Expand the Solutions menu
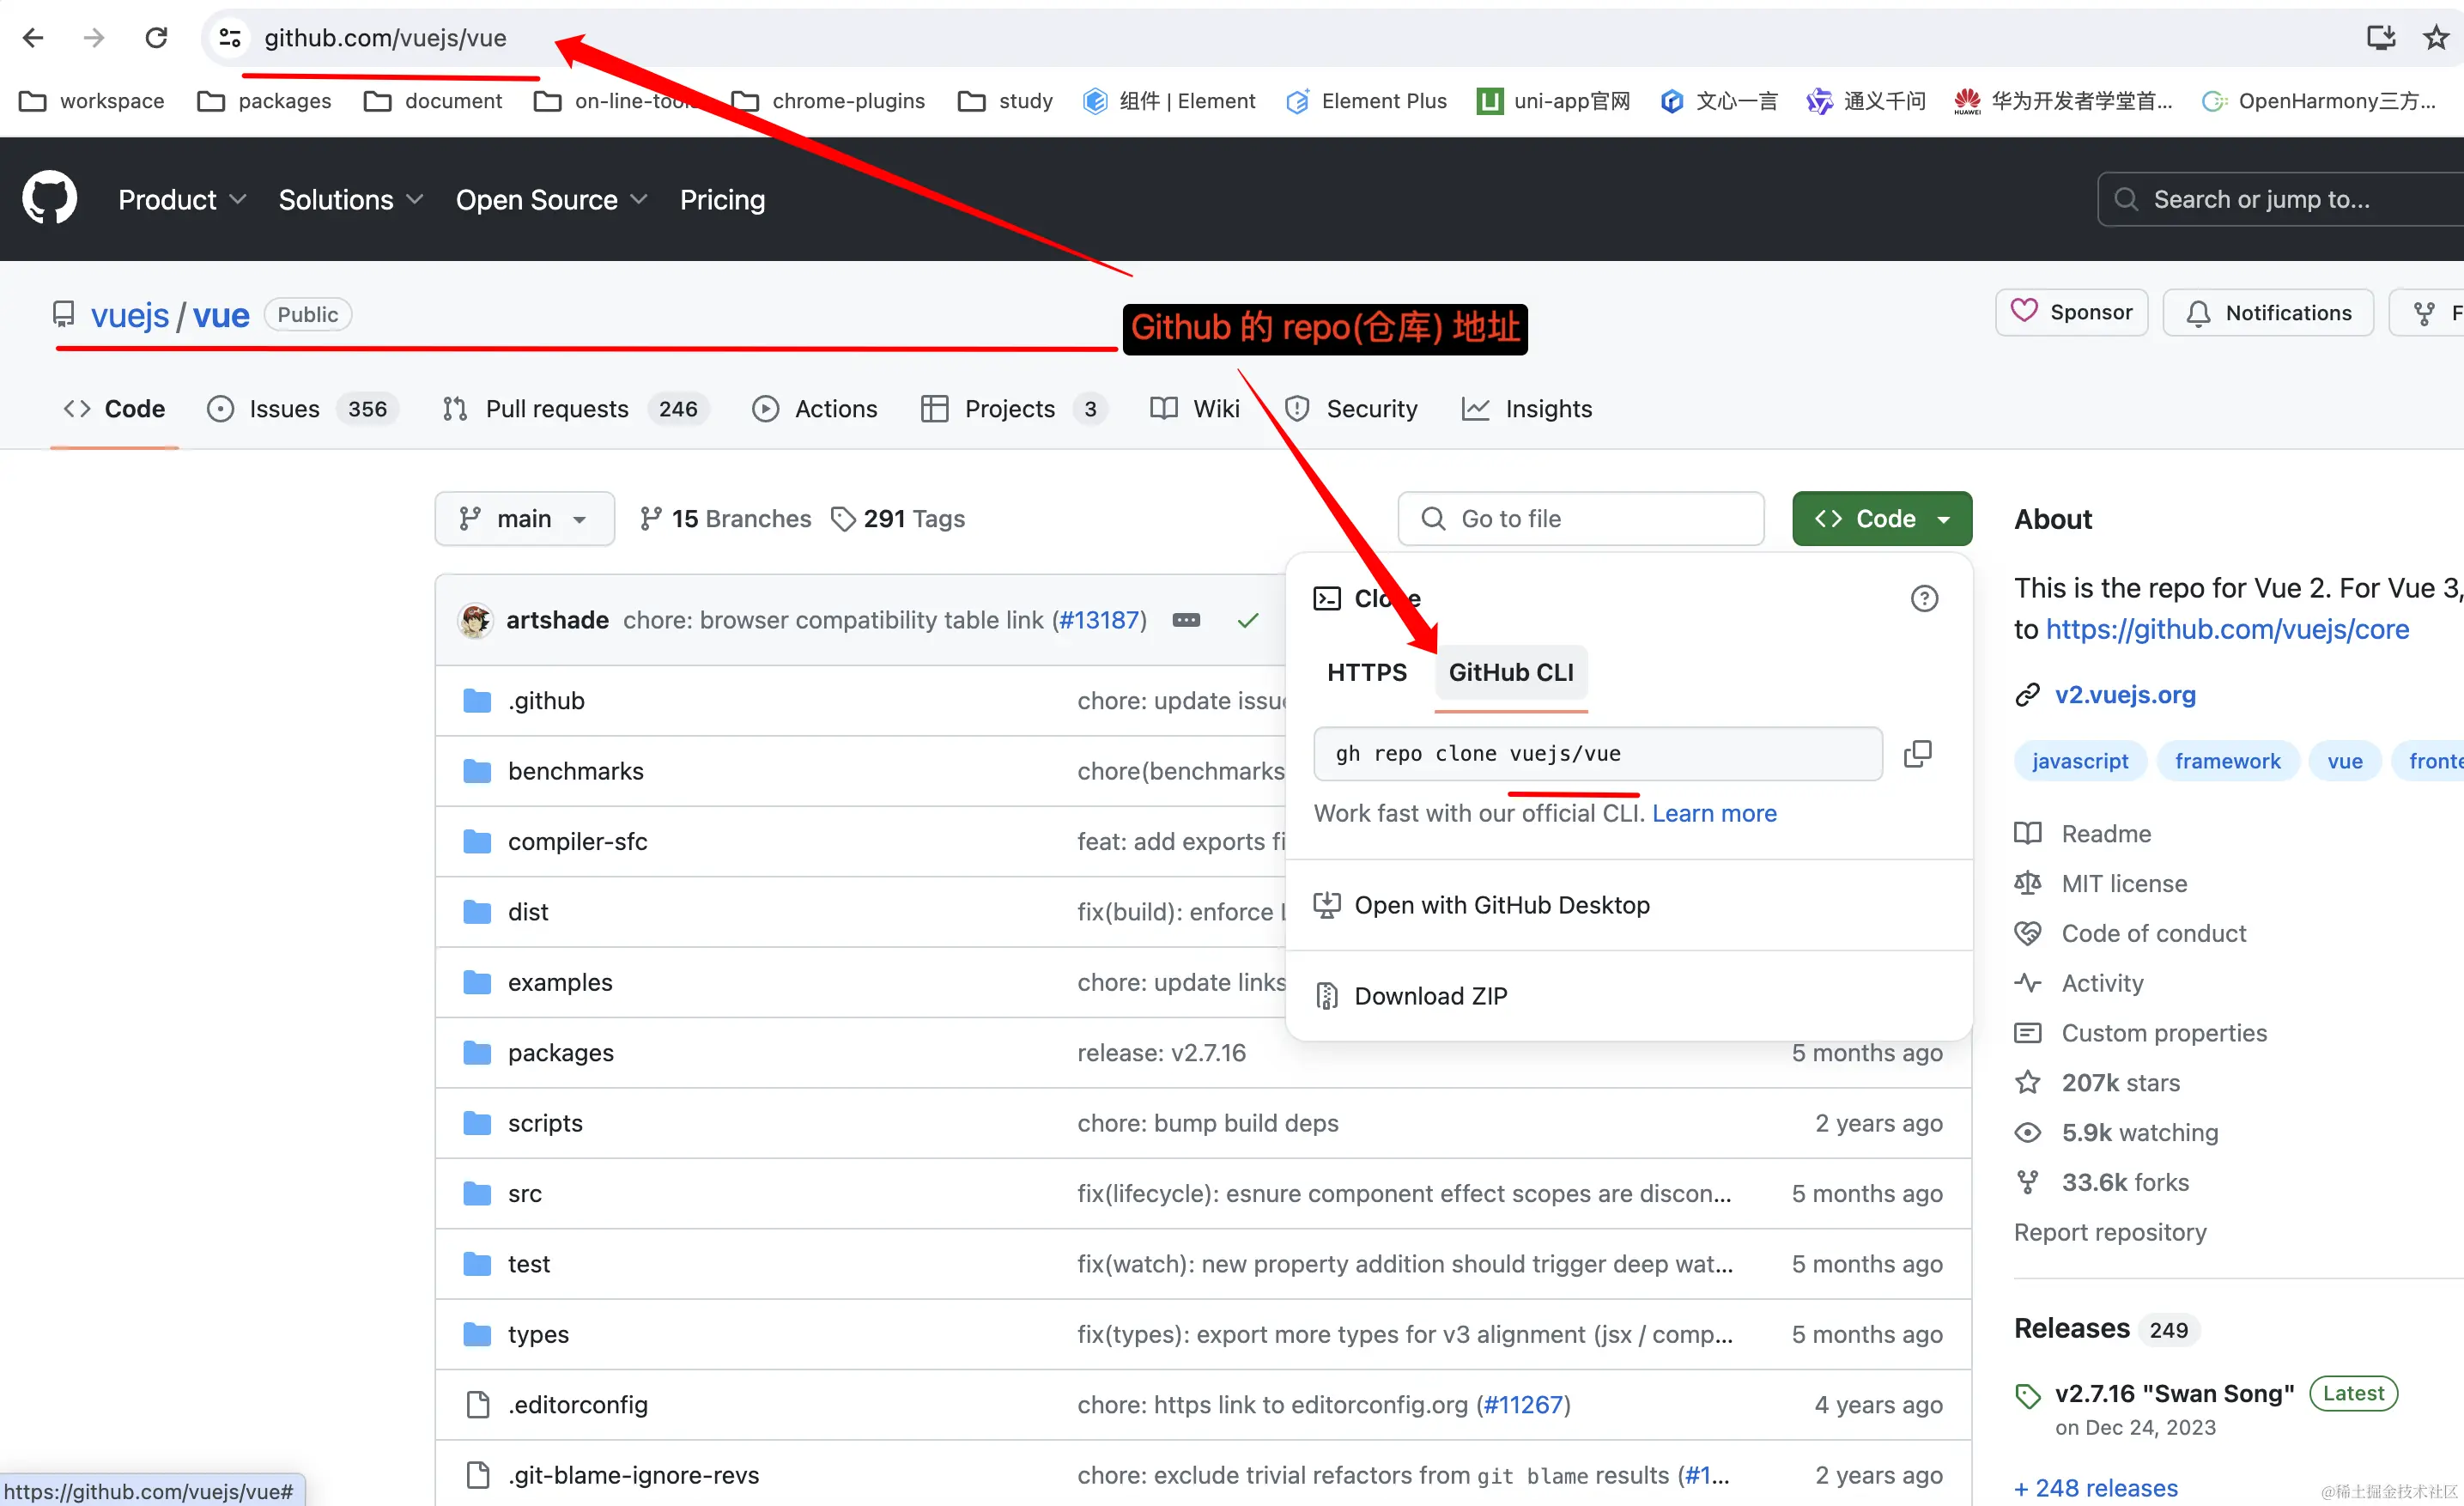 pyautogui.click(x=351, y=199)
